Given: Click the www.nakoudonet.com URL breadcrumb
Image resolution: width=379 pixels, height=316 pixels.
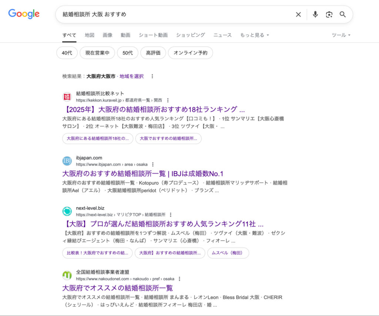Looking at the screenshot, I should point(125,279).
